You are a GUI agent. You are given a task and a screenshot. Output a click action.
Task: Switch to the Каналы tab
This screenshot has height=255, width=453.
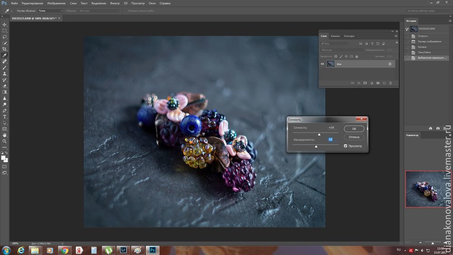335,36
